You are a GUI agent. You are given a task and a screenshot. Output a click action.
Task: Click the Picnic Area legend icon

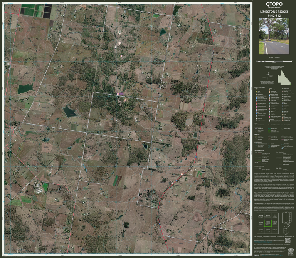(256, 118)
